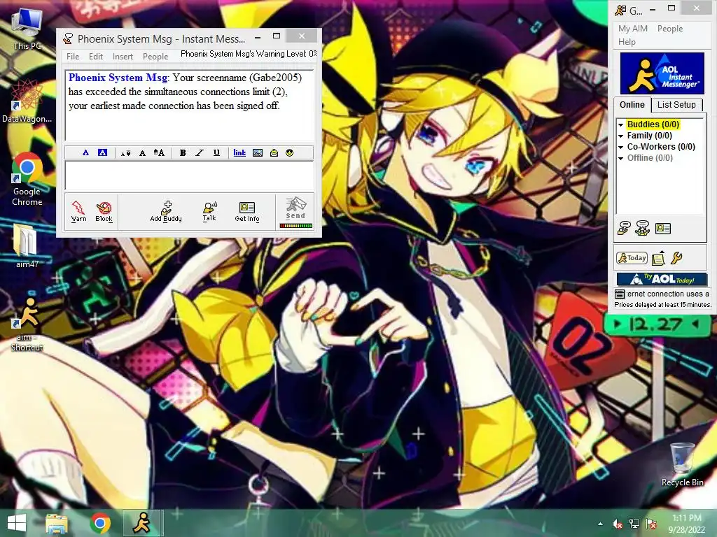This screenshot has width=717, height=537.
Task: Click into the message compose box
Action: pos(190,176)
